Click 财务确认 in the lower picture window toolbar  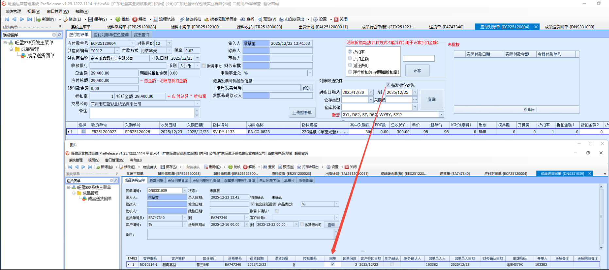(x=193, y=167)
